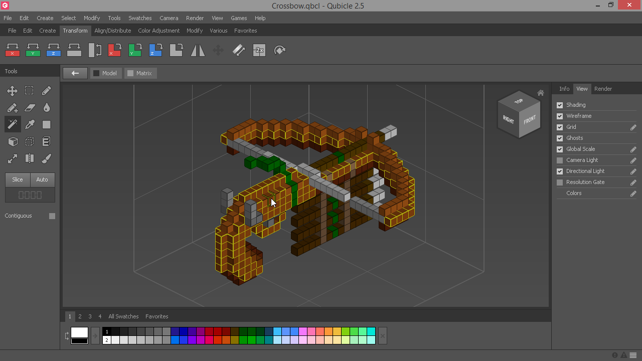Pick the Eraser tool
Image resolution: width=642 pixels, height=361 pixels.
(30, 108)
